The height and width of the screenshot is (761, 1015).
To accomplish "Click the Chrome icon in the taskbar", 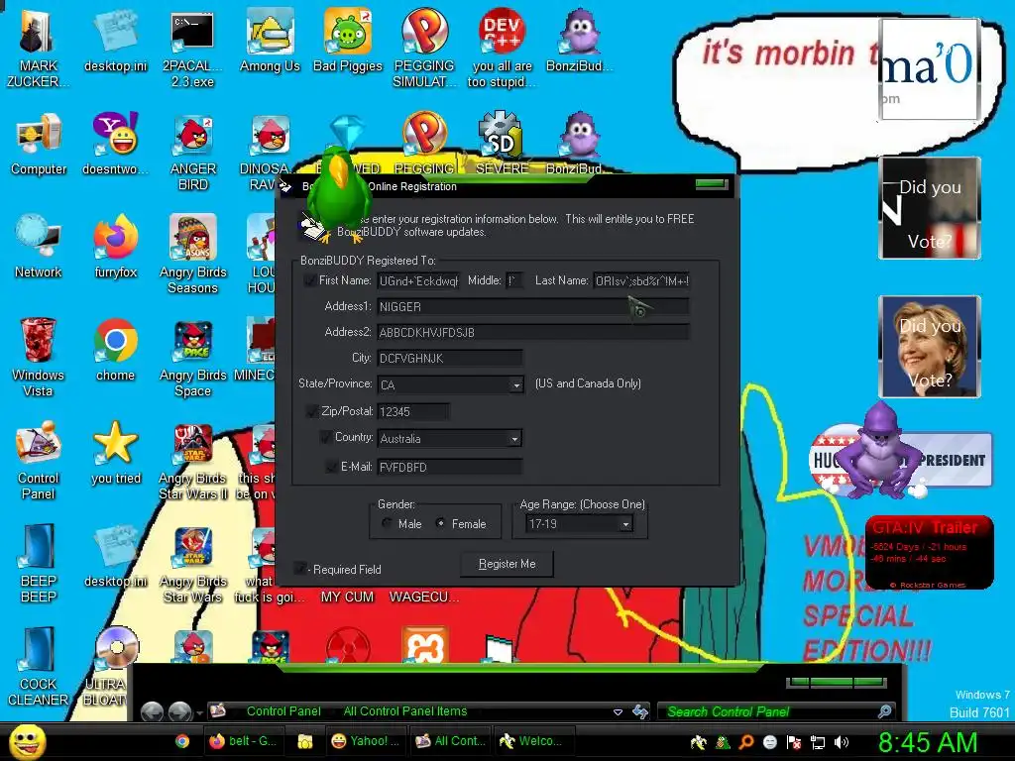I will [182, 741].
